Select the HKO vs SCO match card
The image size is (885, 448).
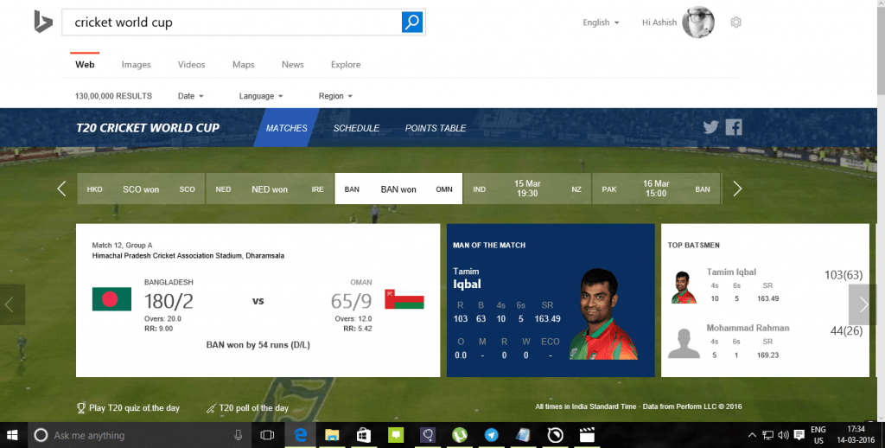(141, 189)
